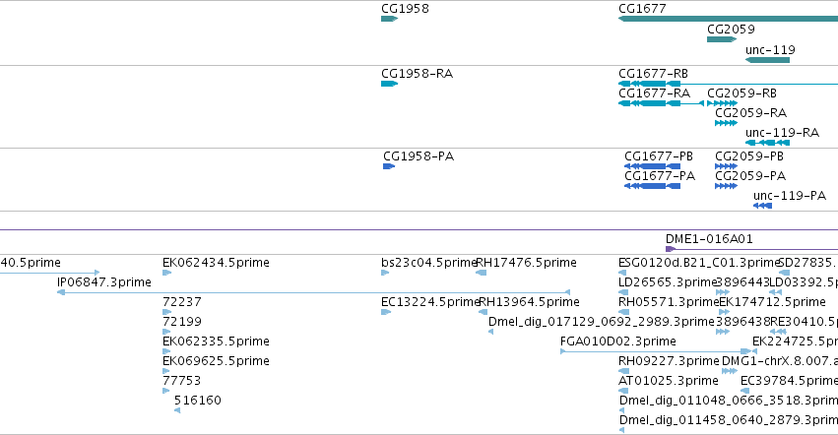Click the CG1677-PB protein glyph
The height and width of the screenshot is (435, 838).
click(x=652, y=166)
